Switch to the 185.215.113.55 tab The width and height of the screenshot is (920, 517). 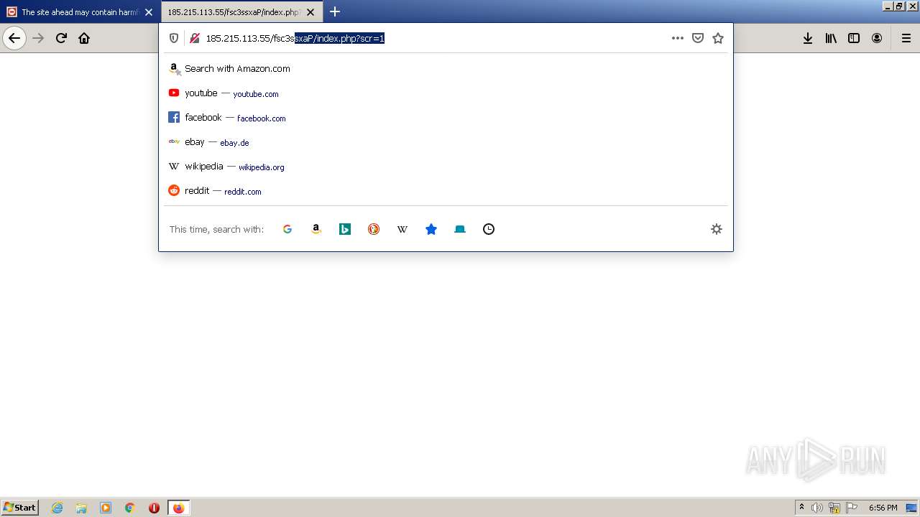point(241,12)
